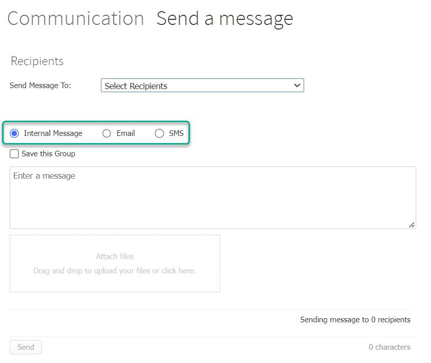Click the Send button

[25, 347]
